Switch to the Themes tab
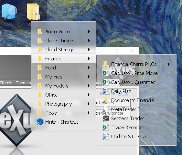 coord(23,83)
